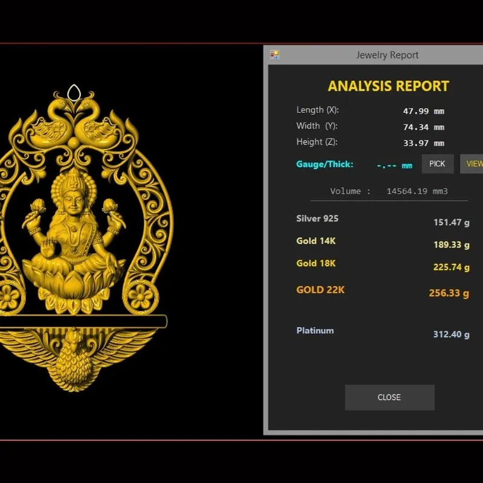Select Gold 14K weight 189.33 g
The width and height of the screenshot is (483, 483).
451,245
